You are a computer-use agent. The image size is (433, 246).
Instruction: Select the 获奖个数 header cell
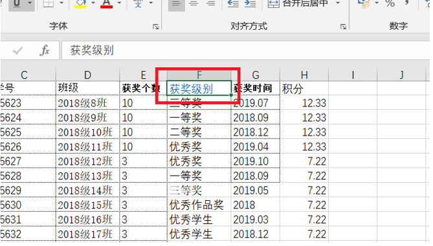[x=143, y=88]
